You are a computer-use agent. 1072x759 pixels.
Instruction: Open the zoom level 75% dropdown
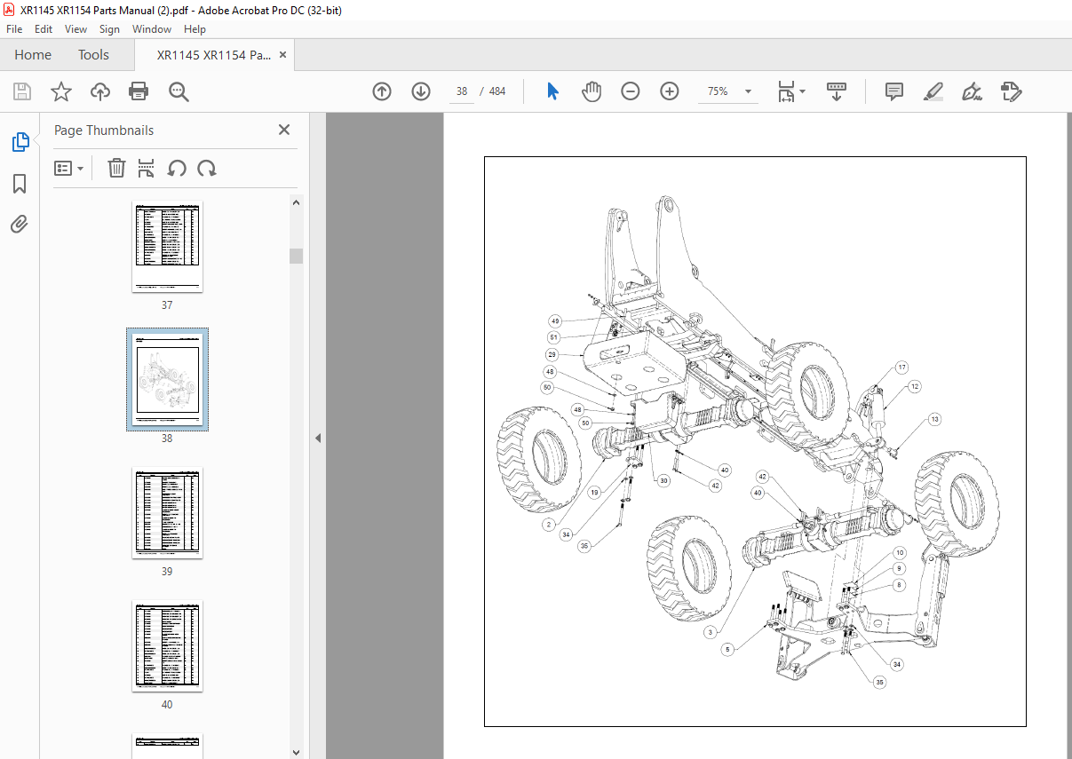tap(748, 91)
